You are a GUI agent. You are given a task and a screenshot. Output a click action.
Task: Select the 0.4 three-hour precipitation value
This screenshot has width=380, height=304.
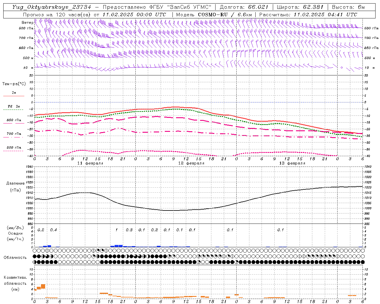(53, 230)
